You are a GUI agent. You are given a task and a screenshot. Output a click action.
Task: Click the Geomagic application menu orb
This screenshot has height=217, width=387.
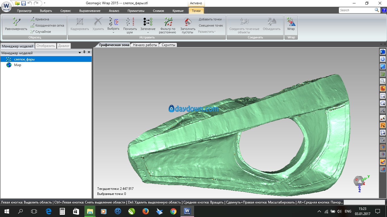pos(7,6)
